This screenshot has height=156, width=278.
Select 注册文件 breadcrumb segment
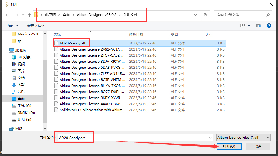pos(131,15)
